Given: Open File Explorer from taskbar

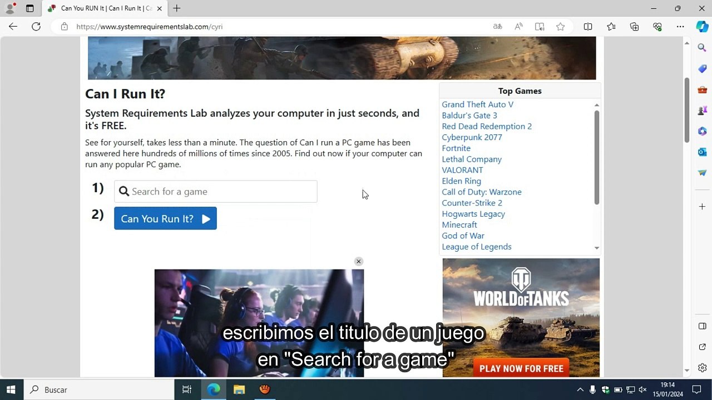Looking at the screenshot, I should tap(239, 389).
